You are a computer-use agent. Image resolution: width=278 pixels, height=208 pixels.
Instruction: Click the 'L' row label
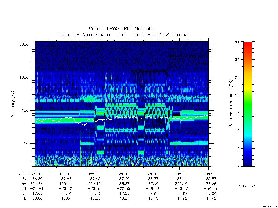(25, 199)
